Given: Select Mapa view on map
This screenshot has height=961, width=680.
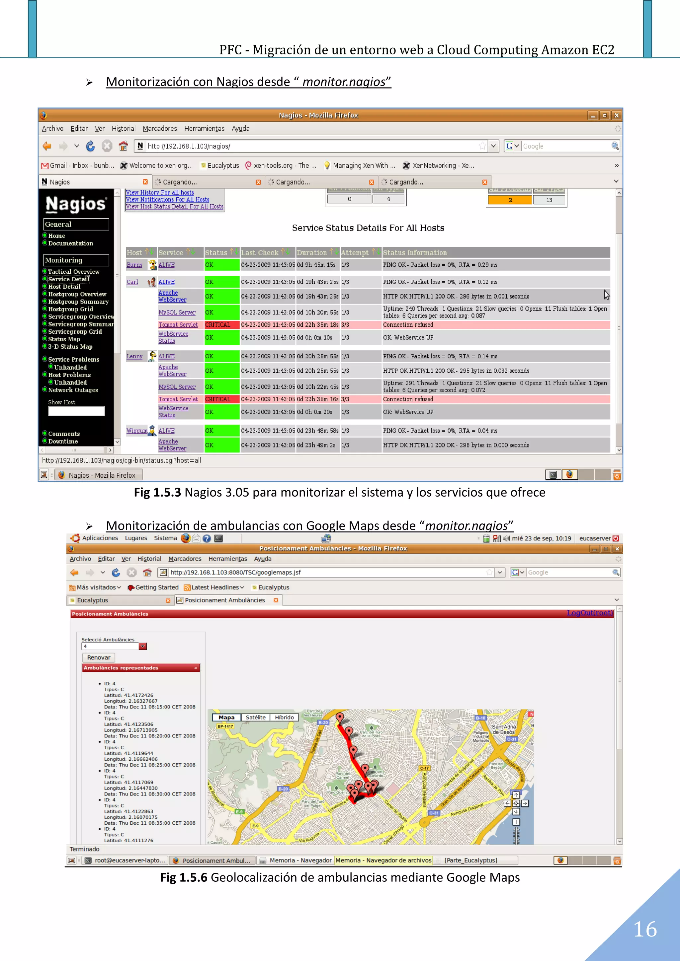Looking at the screenshot, I should point(226,717).
